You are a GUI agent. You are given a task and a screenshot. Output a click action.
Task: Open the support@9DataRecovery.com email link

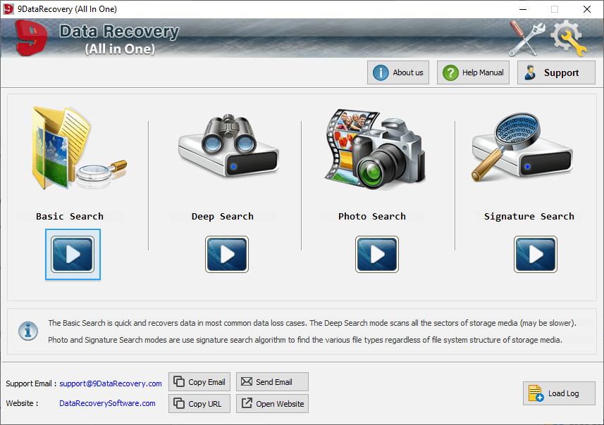[x=111, y=383]
